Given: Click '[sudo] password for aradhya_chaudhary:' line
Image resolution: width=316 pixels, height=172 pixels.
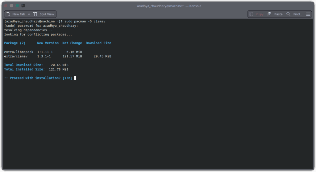Looking at the screenshot, I should click(x=41, y=26).
